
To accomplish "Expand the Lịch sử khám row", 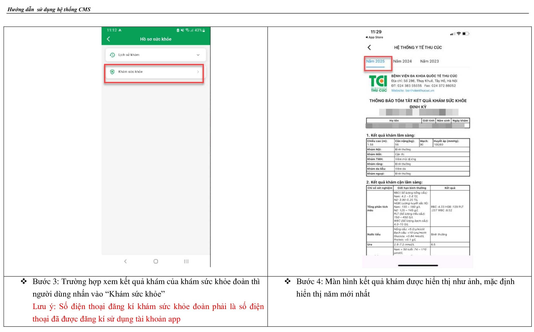I will (156, 55).
